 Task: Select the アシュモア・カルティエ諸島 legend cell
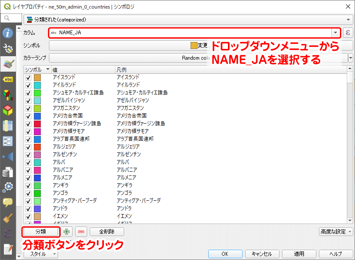point(142,93)
